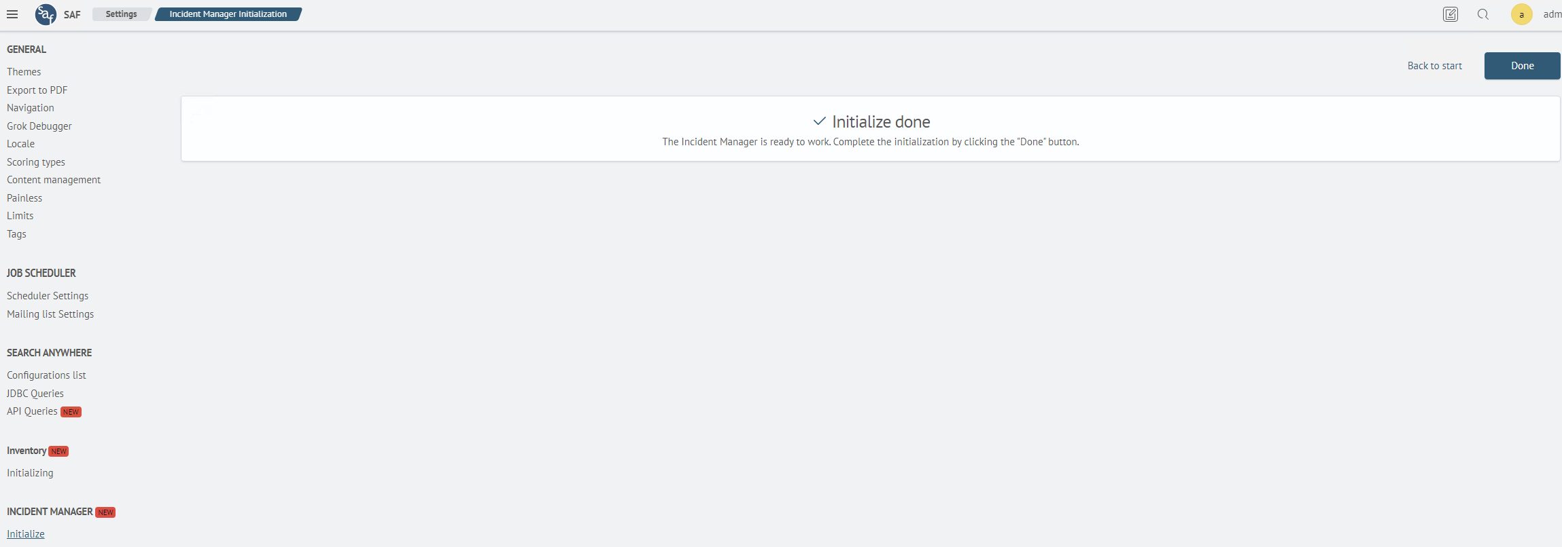Click Back to start link
Viewport: 1562px width, 547px height.
[x=1434, y=66]
